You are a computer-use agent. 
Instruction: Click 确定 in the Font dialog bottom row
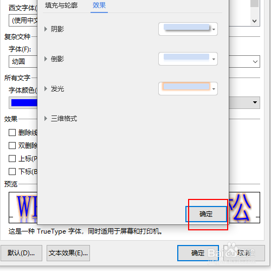tap(198, 253)
